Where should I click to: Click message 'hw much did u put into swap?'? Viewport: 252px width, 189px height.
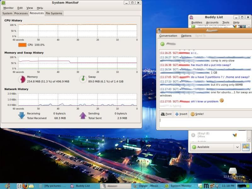click(x=211, y=65)
